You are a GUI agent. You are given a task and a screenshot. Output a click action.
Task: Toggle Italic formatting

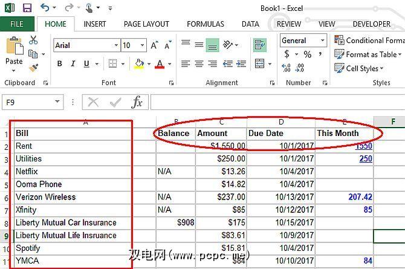(73, 63)
